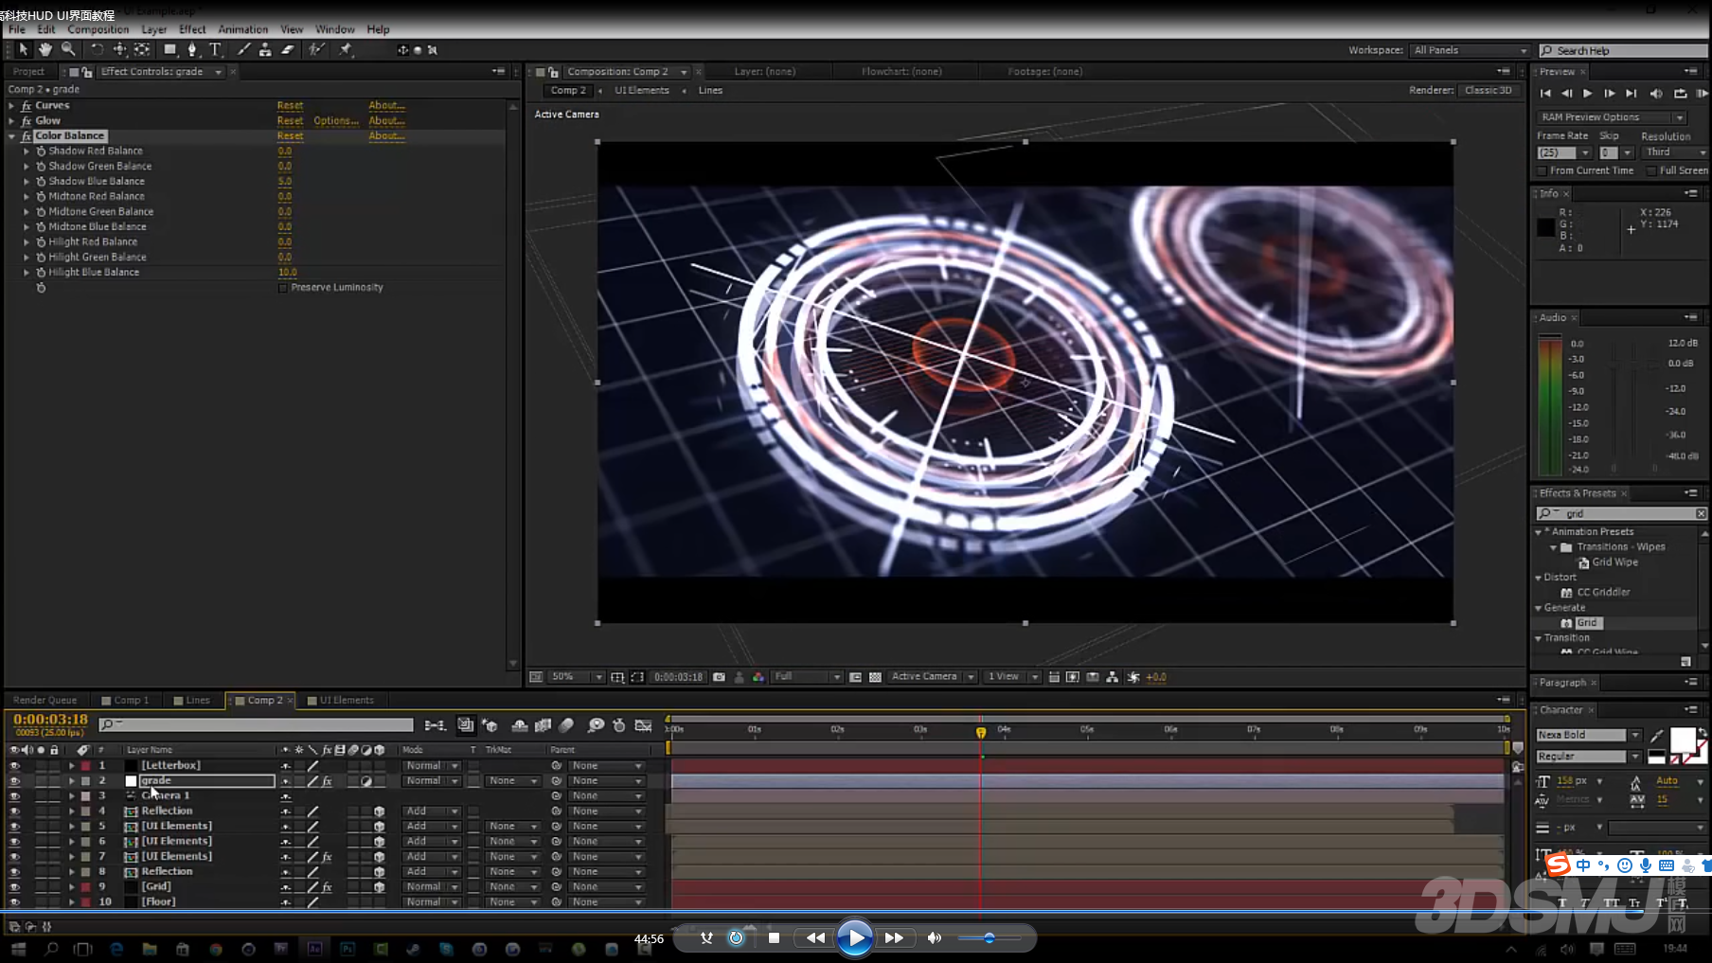Click the white fill color swatch in Character
The height and width of the screenshot is (963, 1712).
[x=1683, y=740]
